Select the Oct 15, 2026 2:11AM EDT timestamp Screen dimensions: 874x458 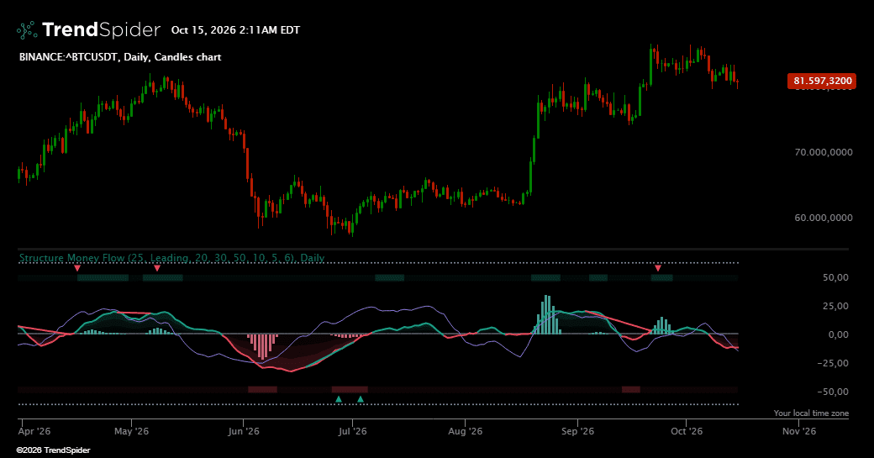[235, 30]
